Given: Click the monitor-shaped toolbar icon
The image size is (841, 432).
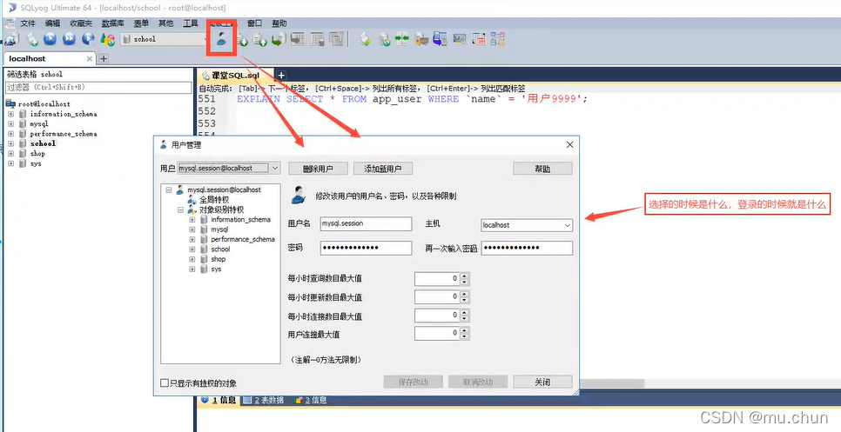Looking at the screenshot, I should click(x=459, y=38).
